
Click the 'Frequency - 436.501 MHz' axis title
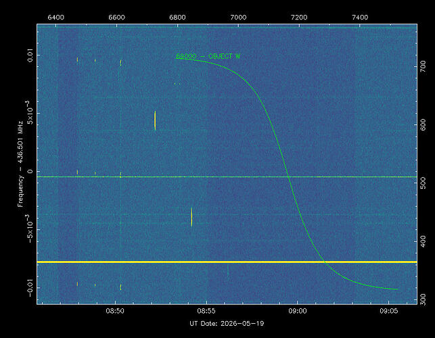point(20,164)
